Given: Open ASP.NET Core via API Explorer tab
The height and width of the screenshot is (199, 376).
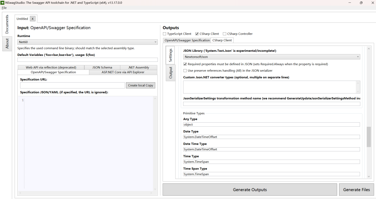Looking at the screenshot, I should click(x=123, y=72).
